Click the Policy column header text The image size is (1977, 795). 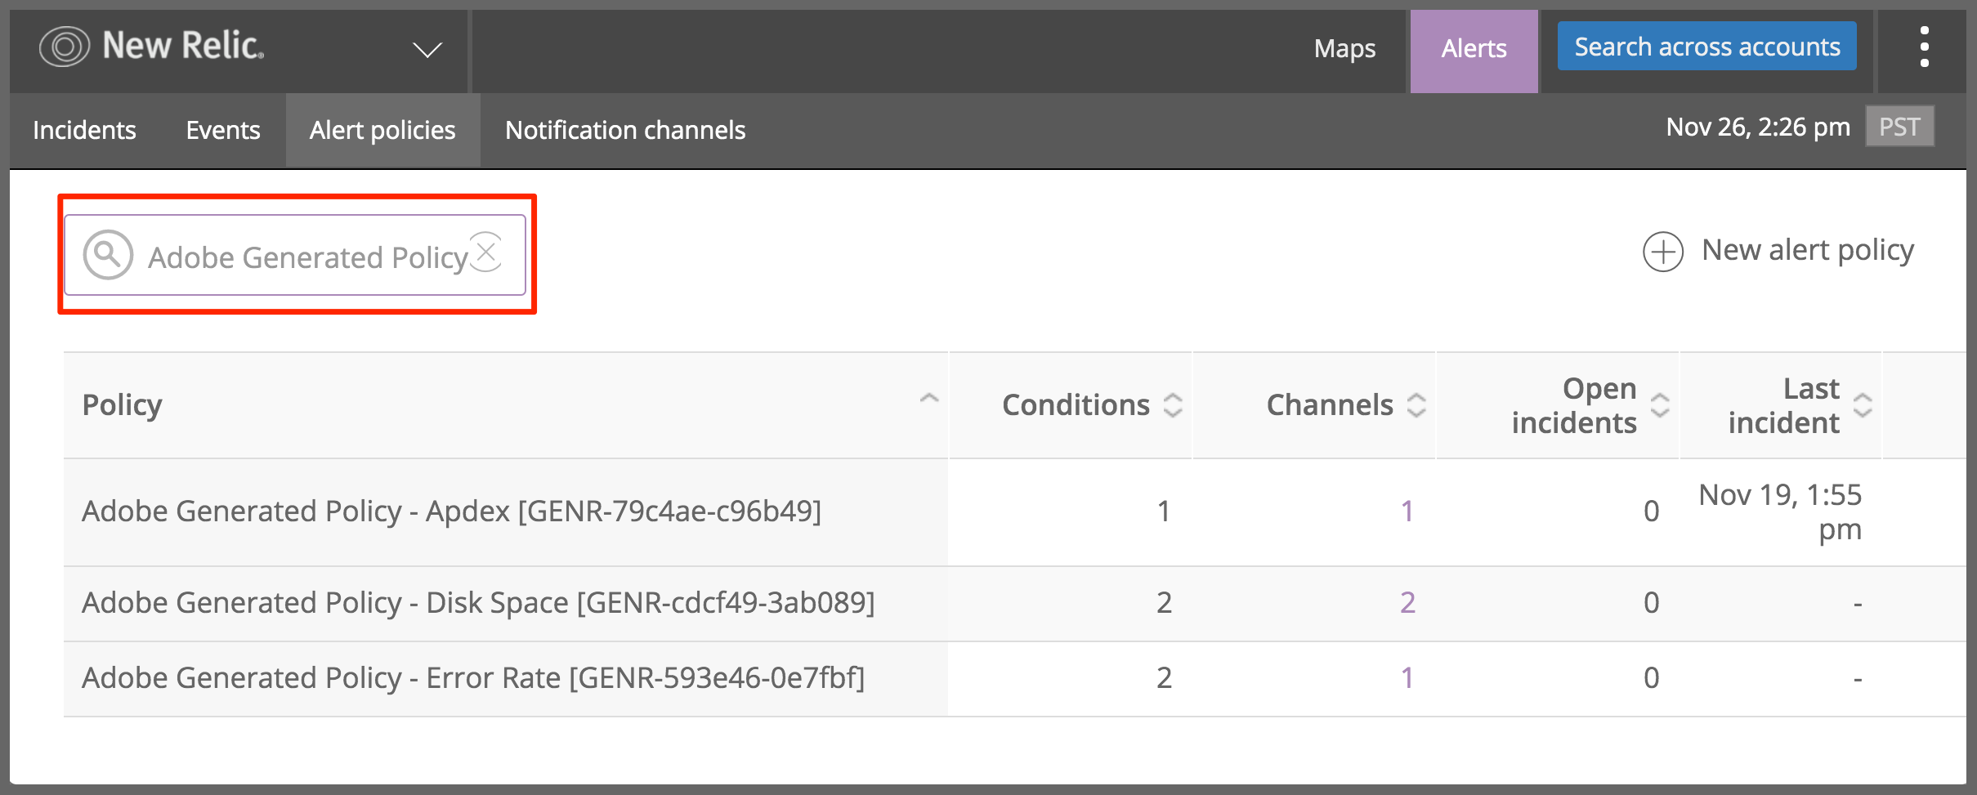point(122,405)
